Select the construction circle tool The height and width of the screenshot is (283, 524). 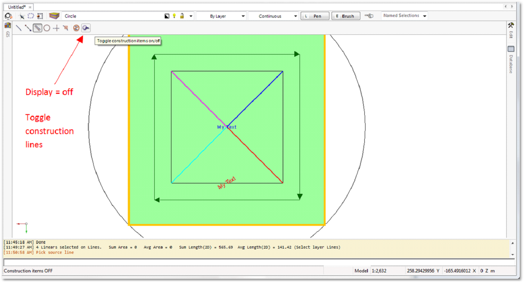(47, 28)
